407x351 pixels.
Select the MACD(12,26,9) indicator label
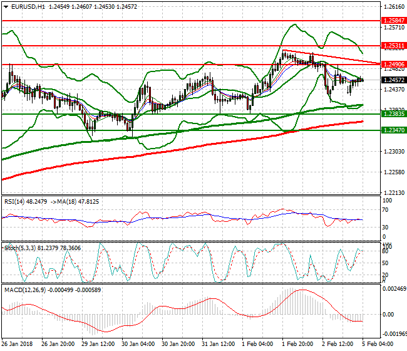(x=53, y=290)
